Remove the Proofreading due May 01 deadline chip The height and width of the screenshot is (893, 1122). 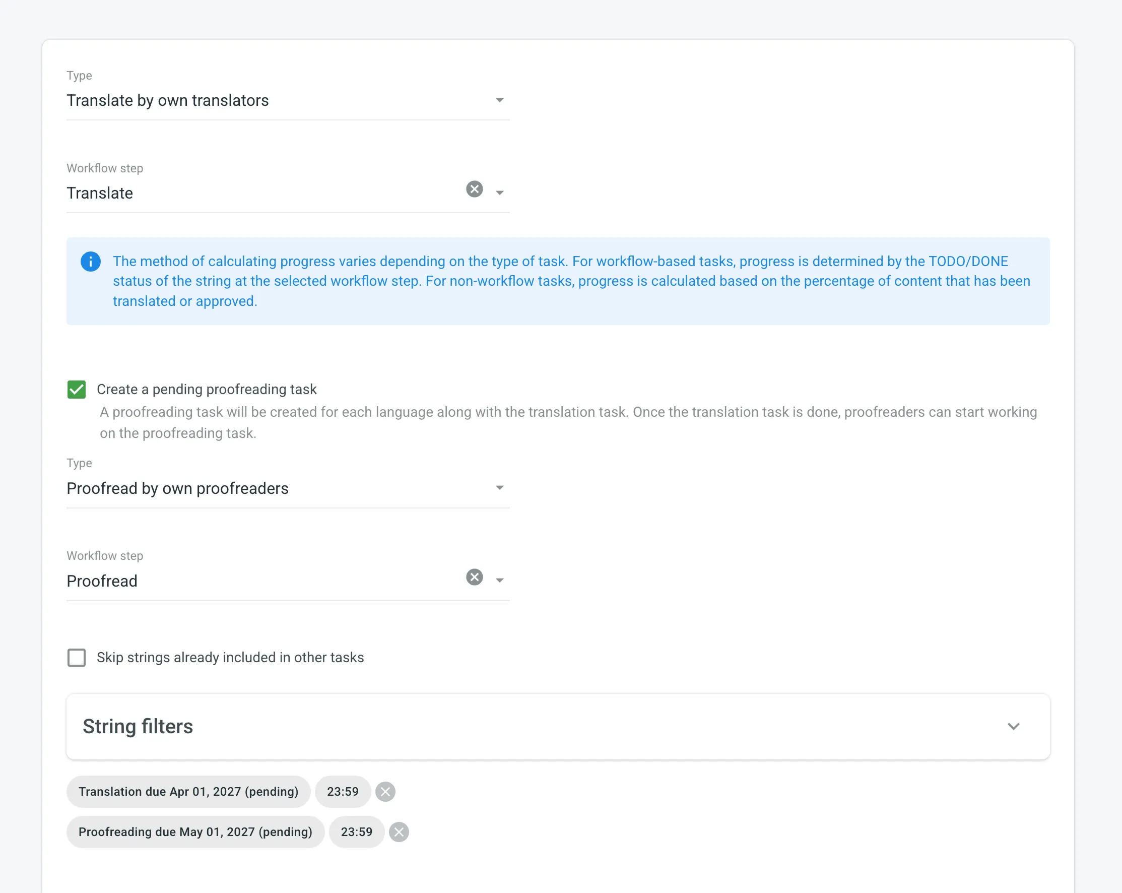pos(399,832)
